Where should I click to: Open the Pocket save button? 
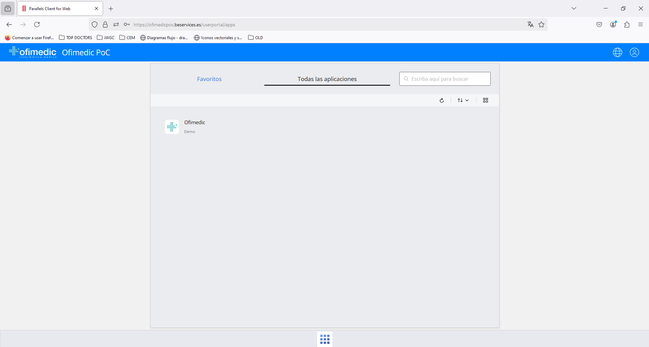tap(599, 25)
